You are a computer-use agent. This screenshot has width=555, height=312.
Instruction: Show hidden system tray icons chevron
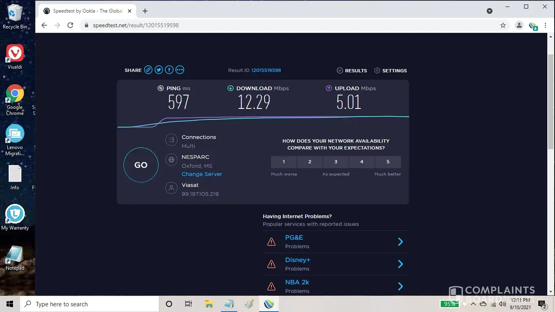tap(473, 304)
